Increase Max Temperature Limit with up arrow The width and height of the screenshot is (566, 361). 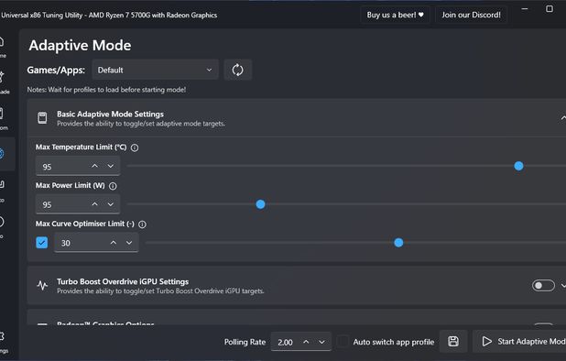click(x=94, y=166)
